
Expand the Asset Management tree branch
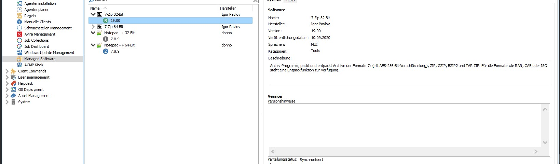[7, 96]
